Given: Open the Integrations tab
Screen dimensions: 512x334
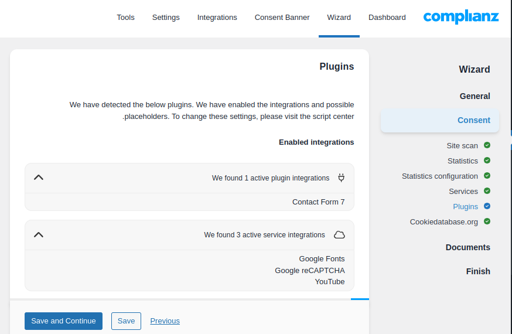Looking at the screenshot, I should click(x=217, y=18).
